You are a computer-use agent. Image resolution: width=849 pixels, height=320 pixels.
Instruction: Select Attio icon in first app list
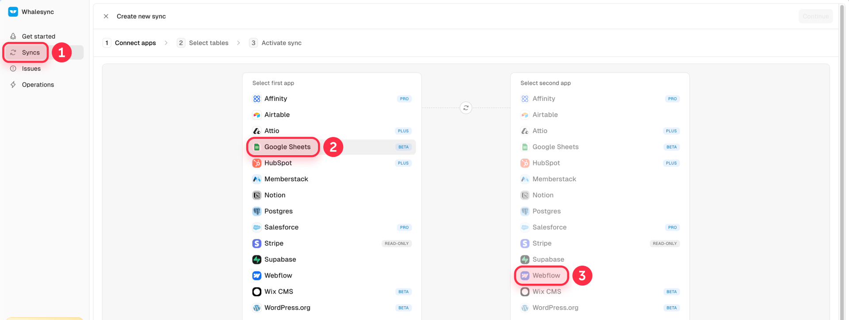257,131
